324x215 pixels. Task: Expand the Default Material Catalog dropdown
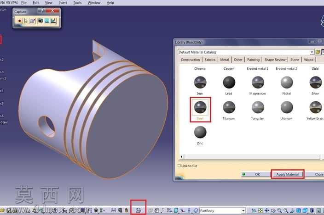coord(312,52)
